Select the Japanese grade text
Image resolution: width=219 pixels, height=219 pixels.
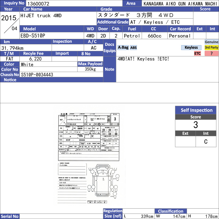(136, 15)
